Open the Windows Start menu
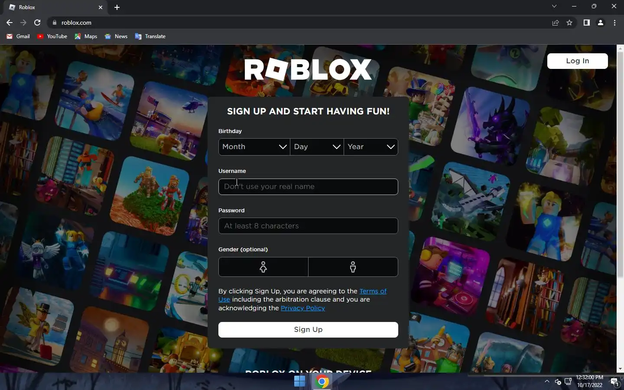624x390 pixels. point(299,381)
